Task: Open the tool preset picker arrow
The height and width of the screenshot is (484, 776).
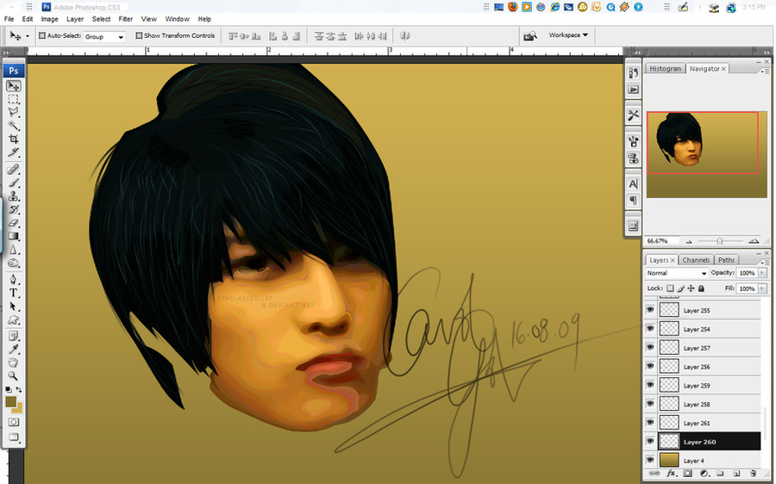Action: tap(28, 36)
